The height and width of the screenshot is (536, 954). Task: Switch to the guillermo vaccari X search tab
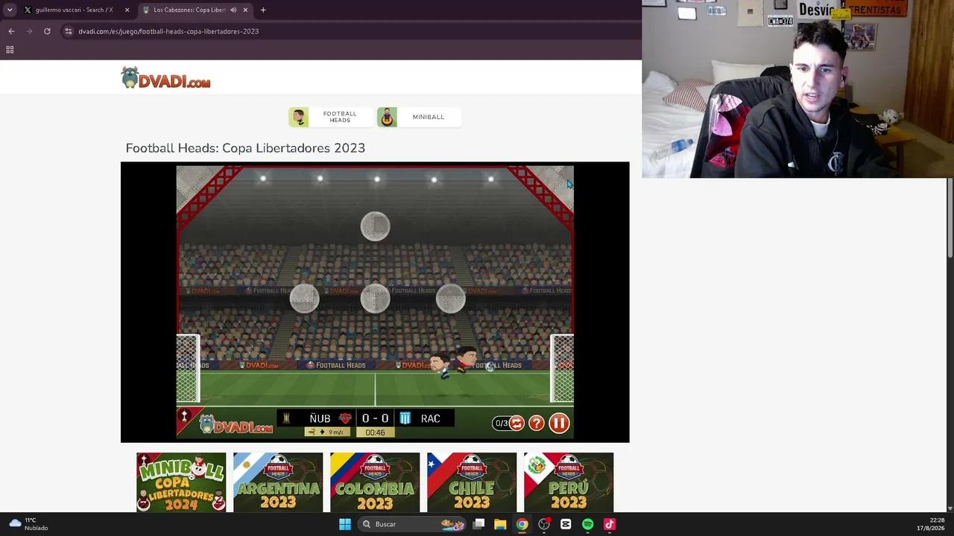(75, 10)
